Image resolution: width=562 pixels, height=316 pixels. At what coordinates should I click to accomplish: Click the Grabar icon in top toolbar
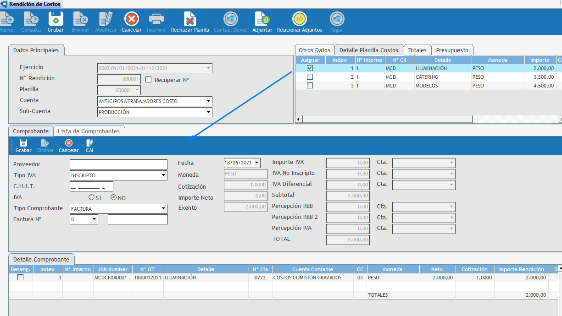click(x=56, y=19)
